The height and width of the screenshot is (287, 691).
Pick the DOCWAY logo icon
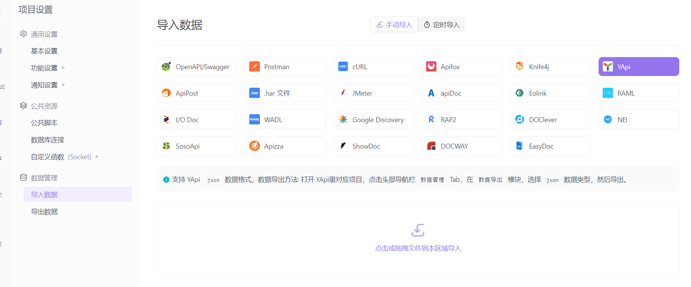coord(431,146)
